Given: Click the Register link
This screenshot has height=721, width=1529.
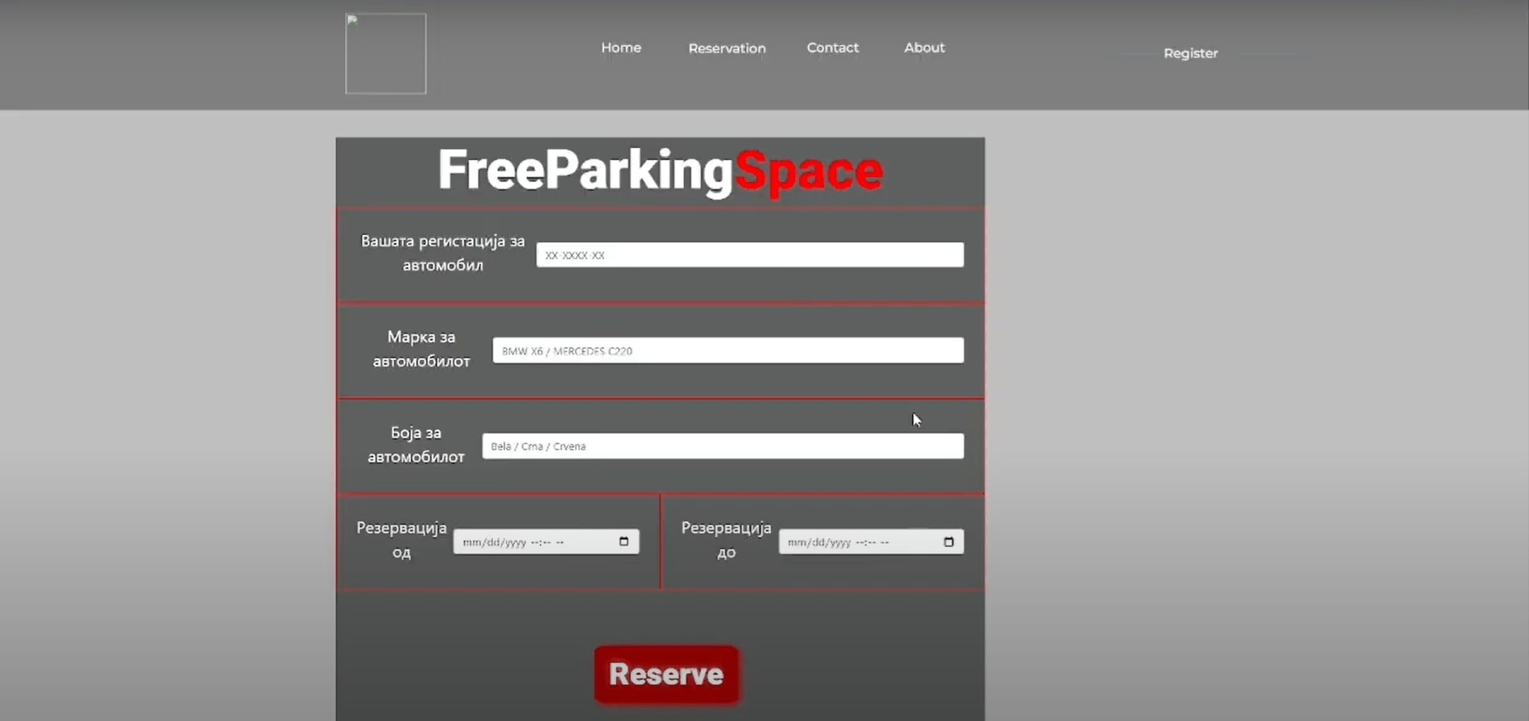Looking at the screenshot, I should click(x=1190, y=53).
